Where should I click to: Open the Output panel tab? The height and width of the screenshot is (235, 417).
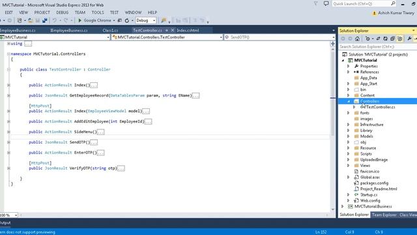point(5,223)
